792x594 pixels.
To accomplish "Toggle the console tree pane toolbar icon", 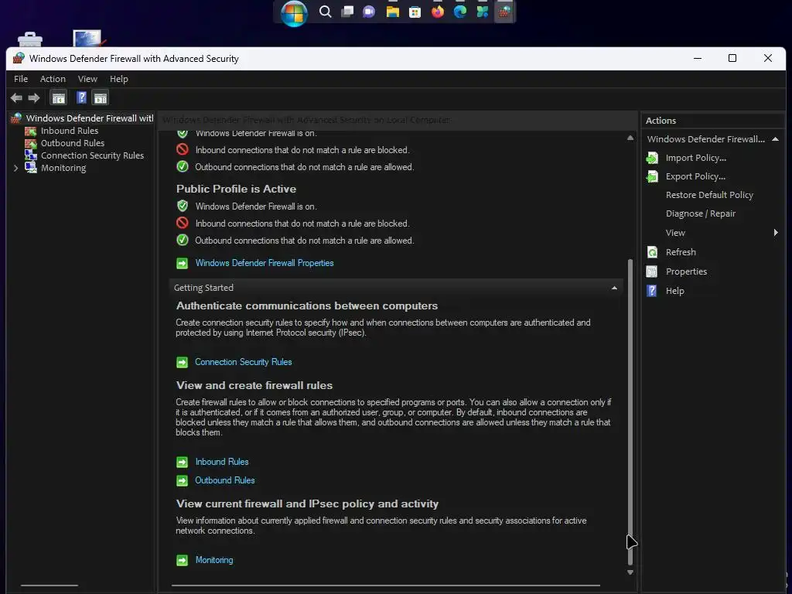I will click(x=59, y=98).
